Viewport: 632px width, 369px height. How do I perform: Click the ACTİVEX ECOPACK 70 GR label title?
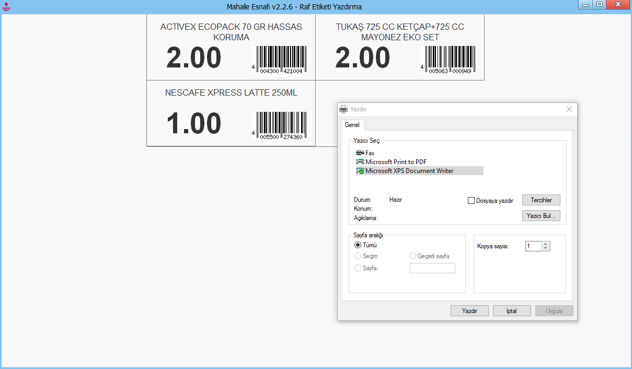tap(231, 32)
